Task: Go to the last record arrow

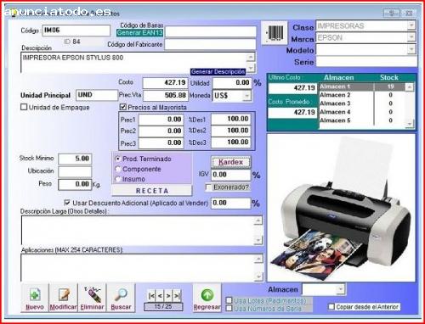Action: tap(177, 296)
